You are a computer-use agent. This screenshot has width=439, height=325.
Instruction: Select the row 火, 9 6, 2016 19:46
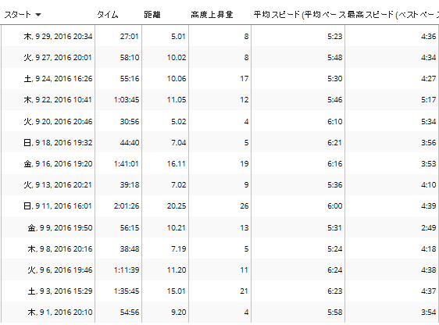[219, 270]
